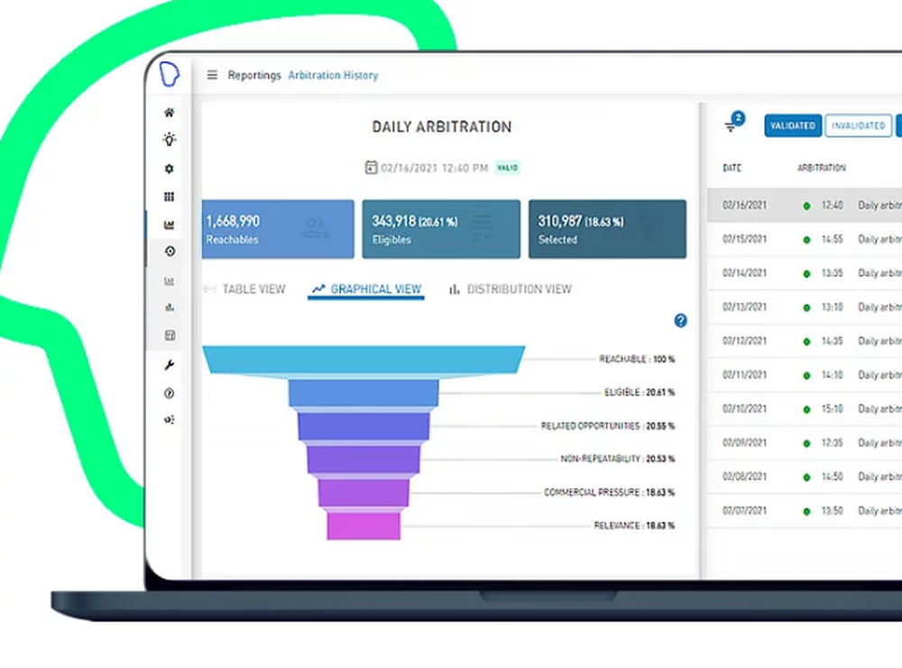Viewport: 902px width, 668px height.
Task: Select the 02/15/2021 14:55 arbitration row
Action: pos(805,239)
